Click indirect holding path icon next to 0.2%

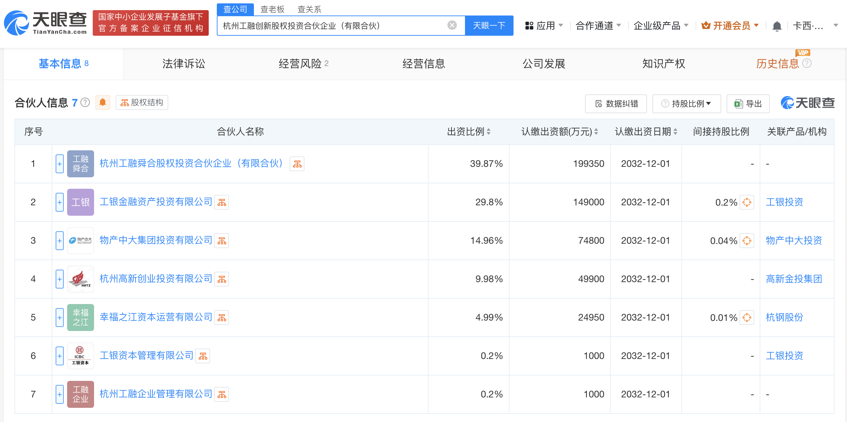(x=747, y=202)
